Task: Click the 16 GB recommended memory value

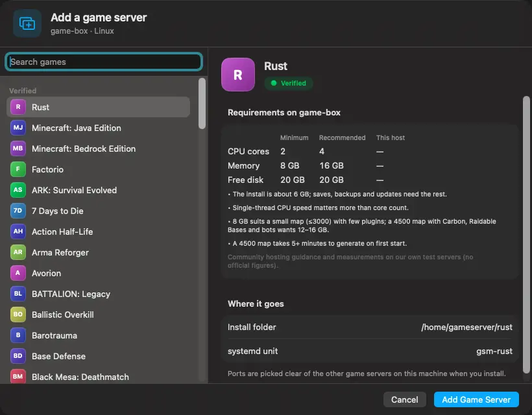Action: click(x=332, y=165)
